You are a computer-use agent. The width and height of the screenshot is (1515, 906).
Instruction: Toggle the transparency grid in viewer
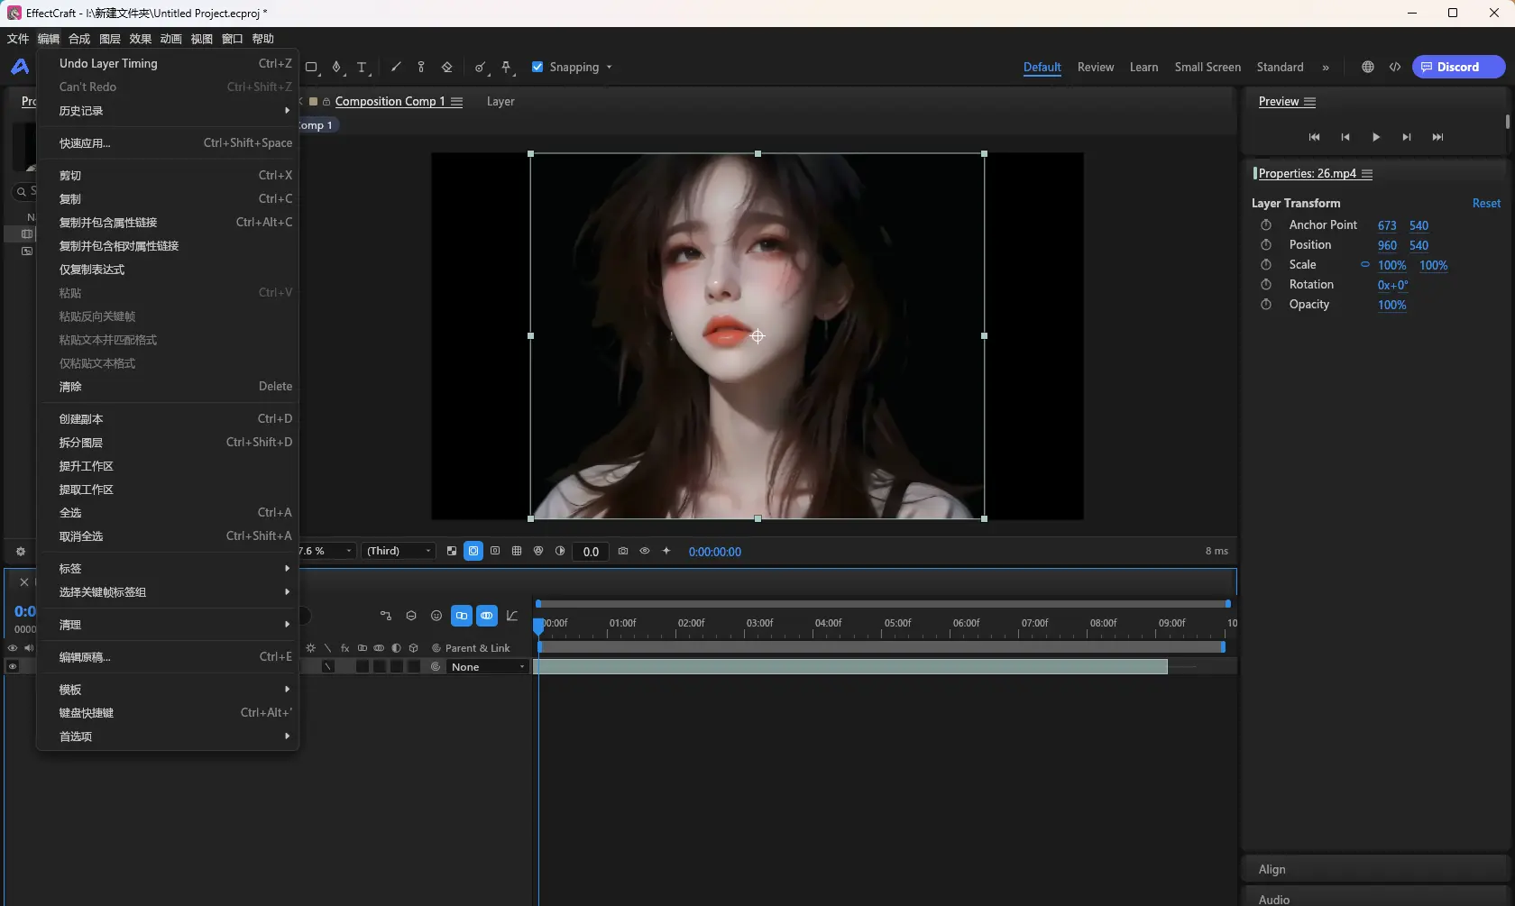point(452,551)
